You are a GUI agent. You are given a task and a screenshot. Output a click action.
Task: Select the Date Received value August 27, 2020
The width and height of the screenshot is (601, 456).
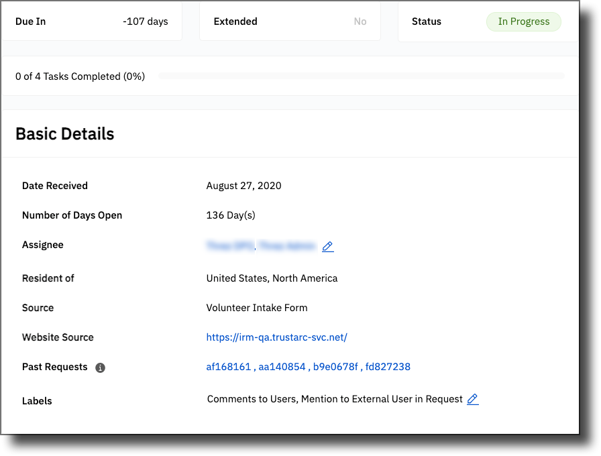(x=243, y=186)
